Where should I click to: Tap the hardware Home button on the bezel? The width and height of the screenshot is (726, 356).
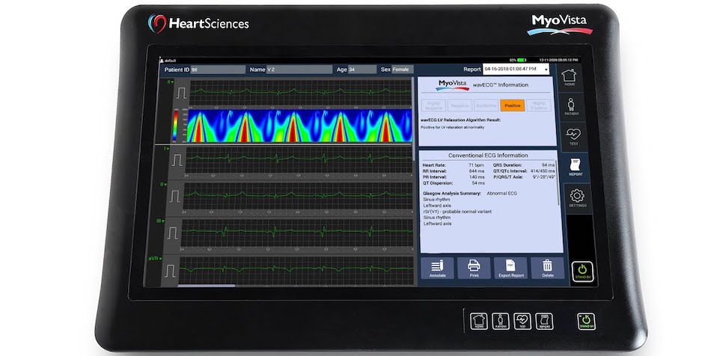pyautogui.click(x=479, y=321)
